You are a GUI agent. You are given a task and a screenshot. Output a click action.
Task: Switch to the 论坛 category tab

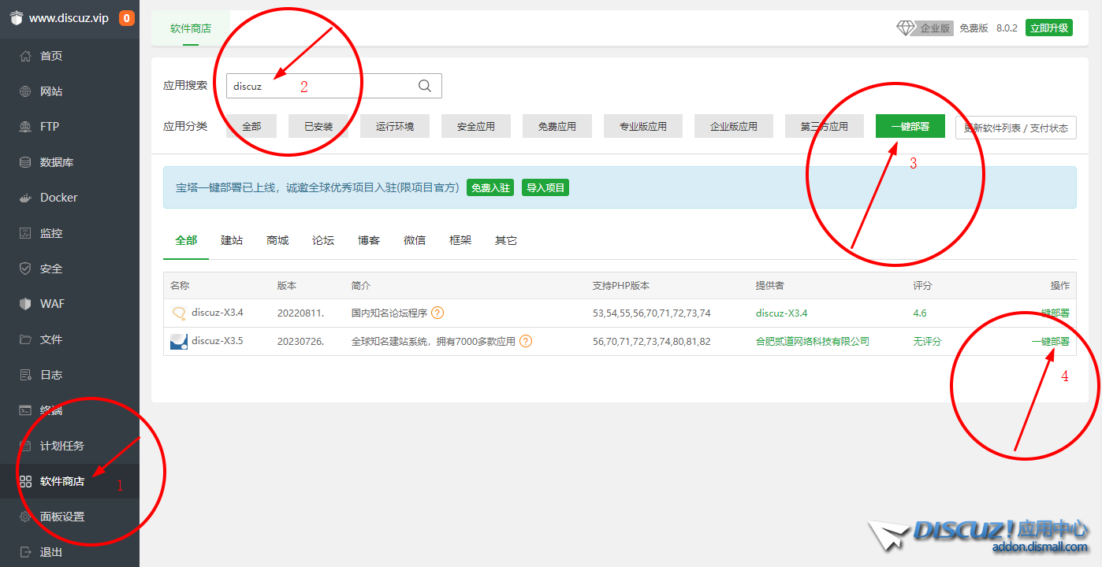323,240
